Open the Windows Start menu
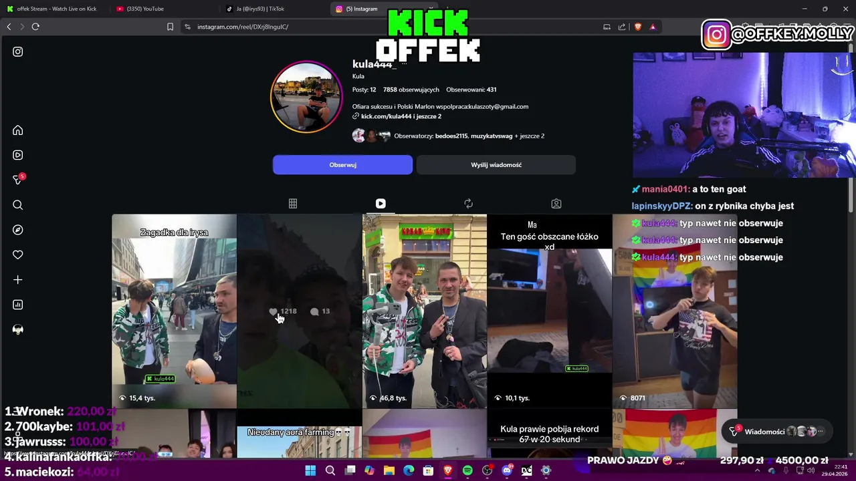856x481 pixels. click(310, 470)
